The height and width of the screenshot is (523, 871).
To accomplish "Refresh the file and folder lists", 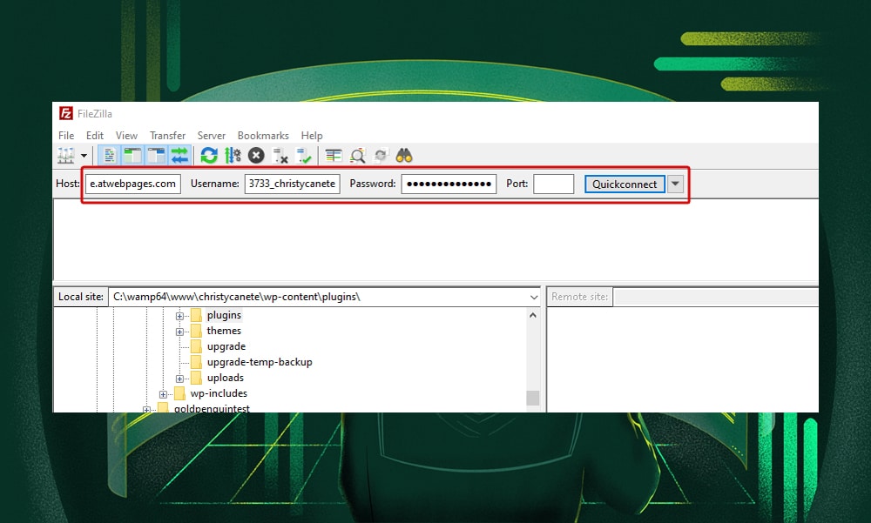I will pos(208,155).
